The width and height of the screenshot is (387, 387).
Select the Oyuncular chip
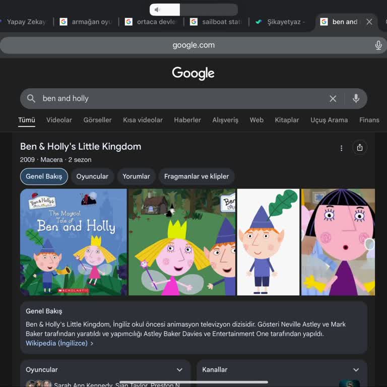click(92, 176)
